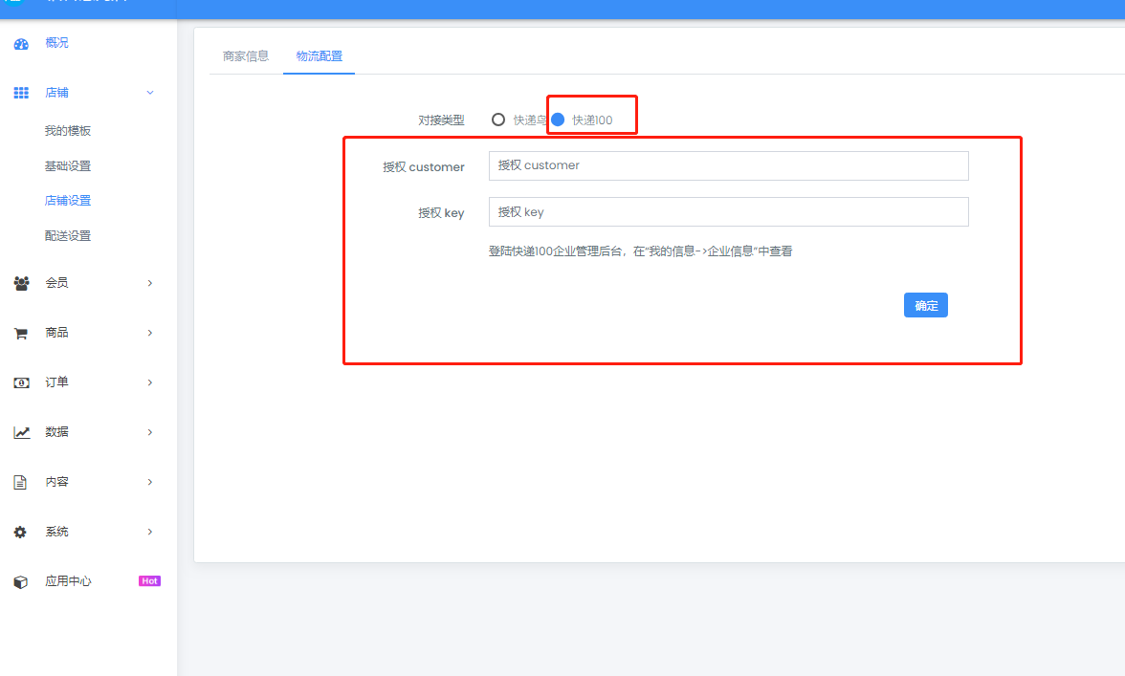Select the 快递100 radio option
The width and height of the screenshot is (1125, 676).
[559, 120]
